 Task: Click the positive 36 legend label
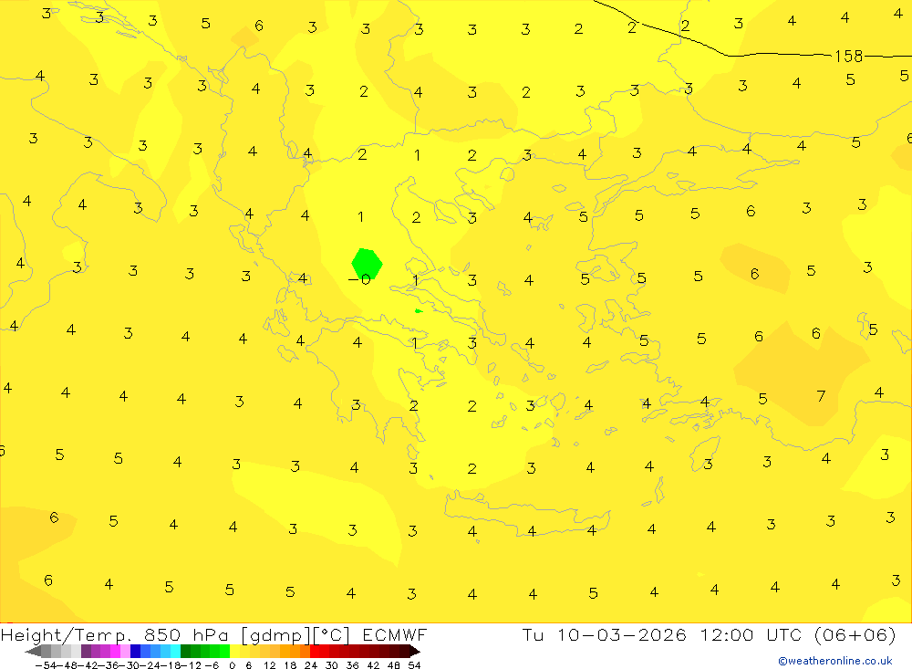[352, 665]
